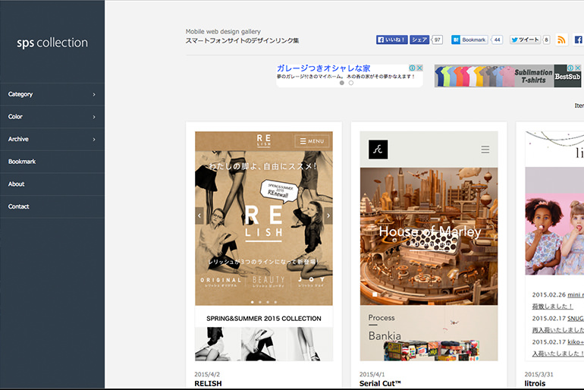The image size is (584, 390).
Task: Click the Hatena bookmark count 44
Action: [x=497, y=39]
